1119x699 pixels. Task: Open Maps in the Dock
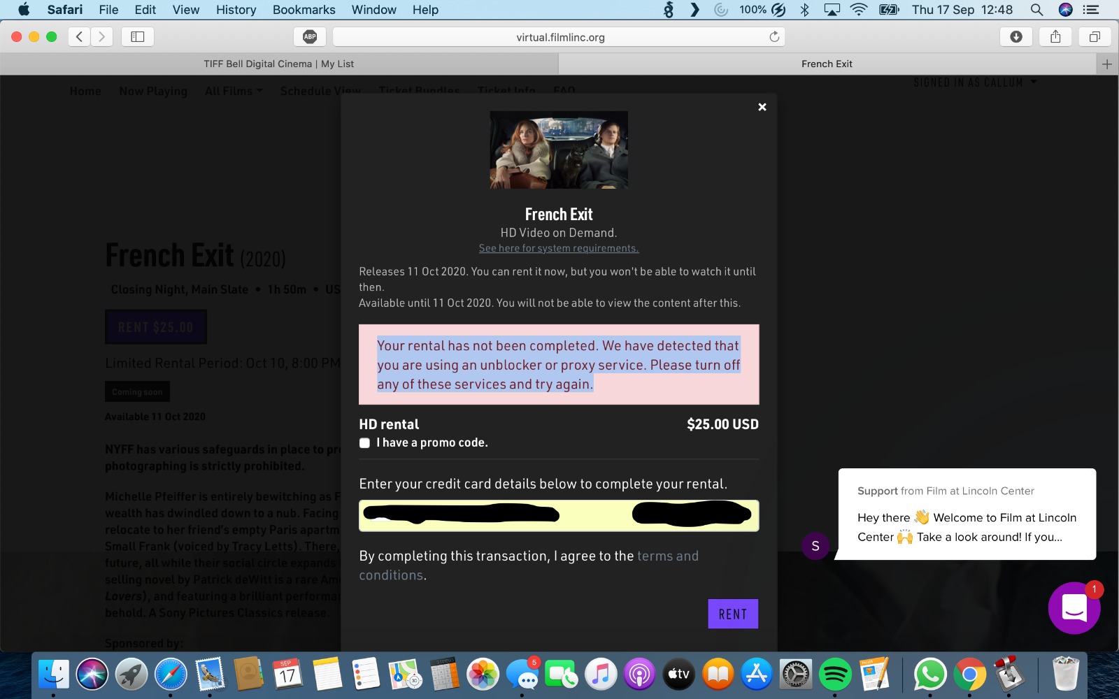pos(405,675)
